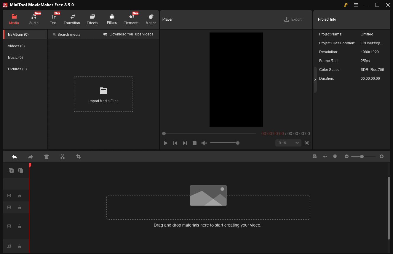The image size is (393, 254).
Task: Adjust the timeline zoom slider
Action: (362, 157)
